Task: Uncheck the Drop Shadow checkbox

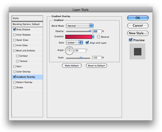Action: click(x=14, y=29)
